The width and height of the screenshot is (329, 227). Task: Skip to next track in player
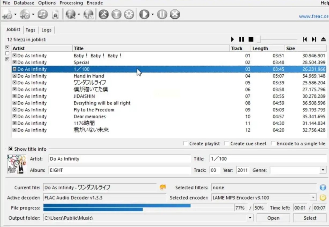[314, 39]
